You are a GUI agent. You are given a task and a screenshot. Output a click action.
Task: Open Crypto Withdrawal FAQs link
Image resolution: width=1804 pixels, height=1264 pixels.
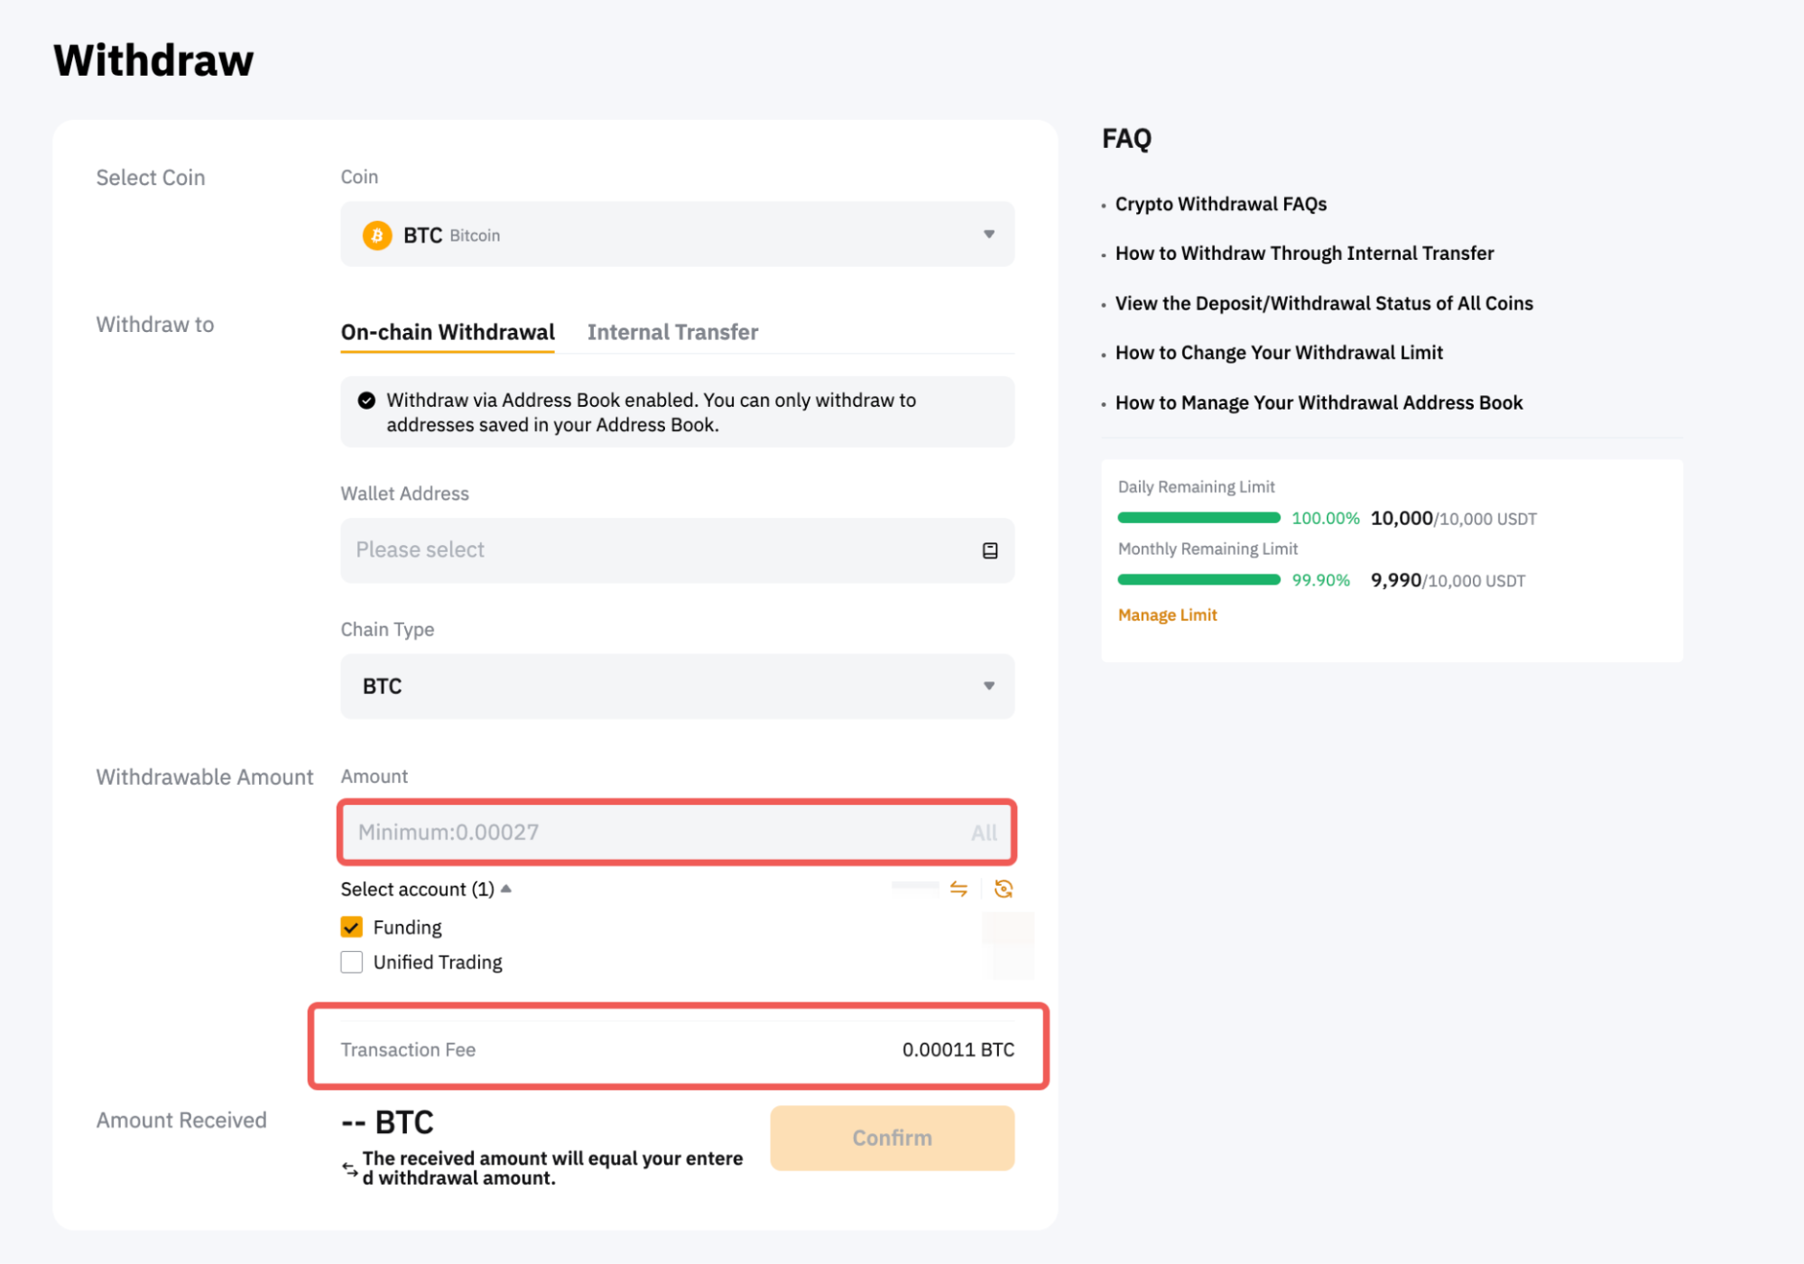(x=1220, y=204)
